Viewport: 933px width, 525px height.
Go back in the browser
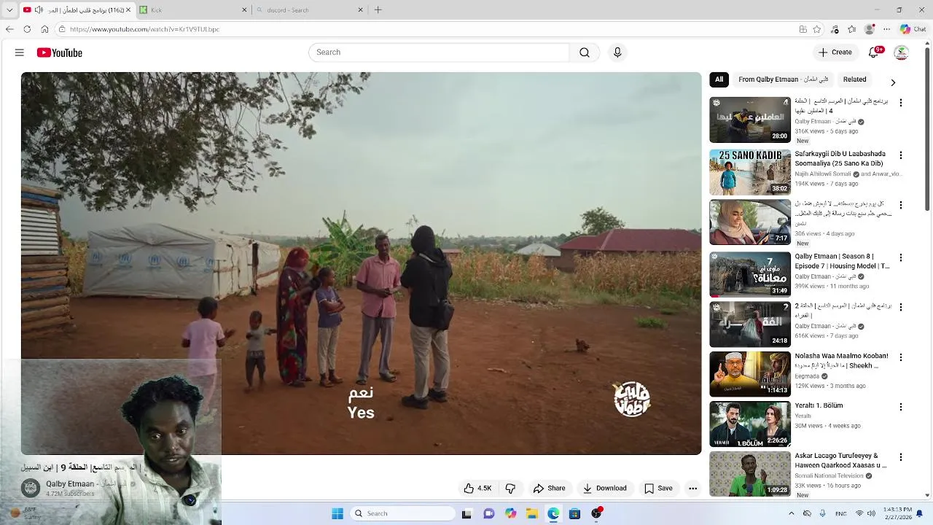point(9,29)
